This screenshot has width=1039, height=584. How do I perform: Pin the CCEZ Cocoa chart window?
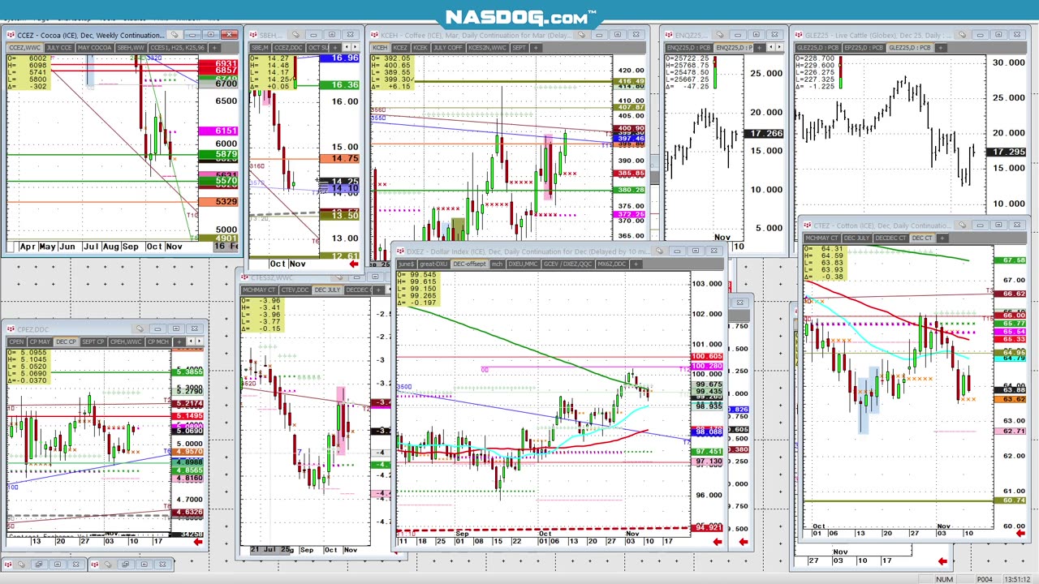pos(174,35)
